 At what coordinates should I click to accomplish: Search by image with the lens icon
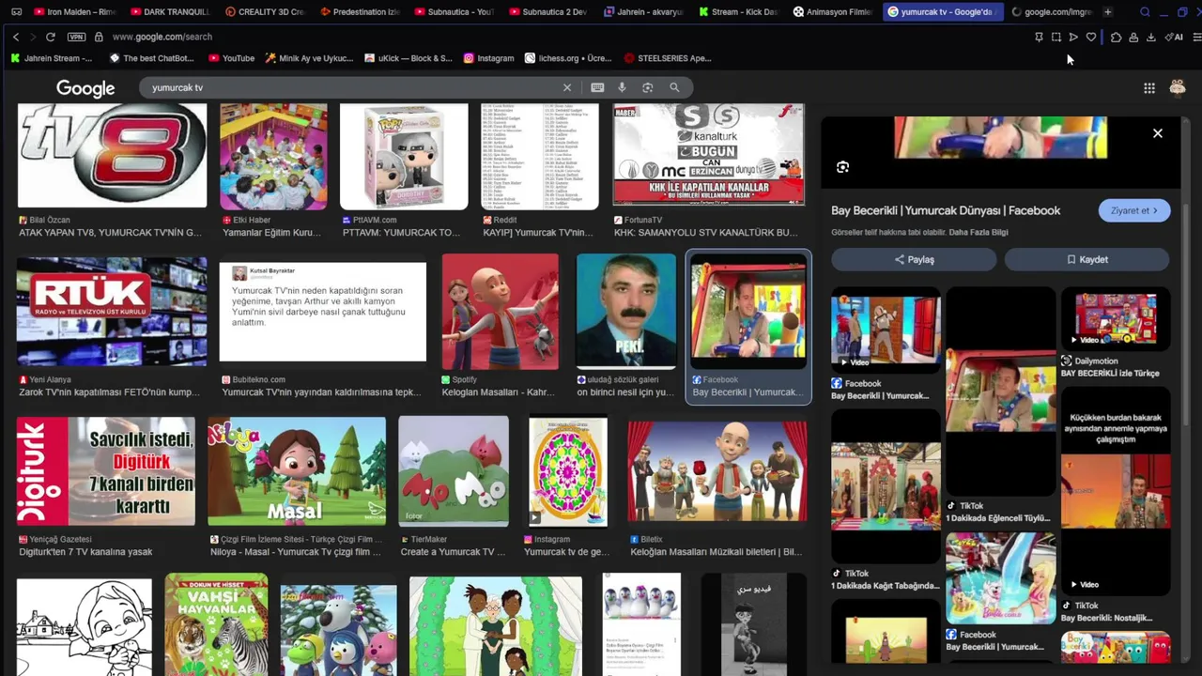647,87
